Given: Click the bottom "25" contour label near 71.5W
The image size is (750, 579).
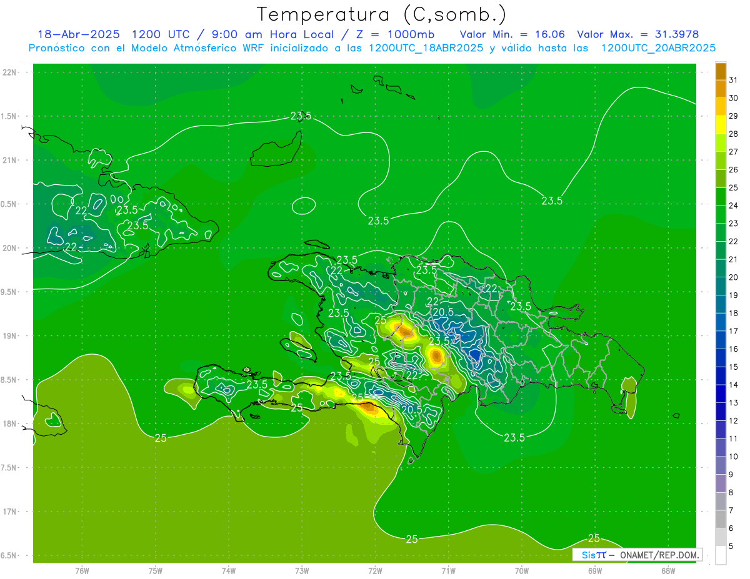Looking at the screenshot, I should click(412, 539).
